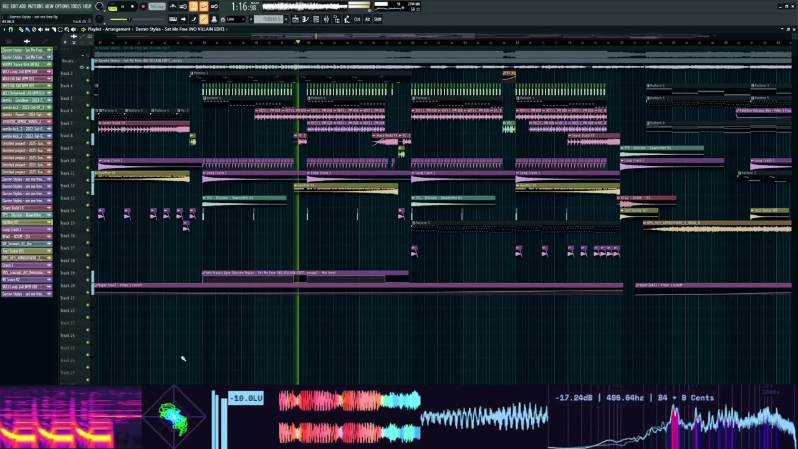Toggle wait for input before recording
Viewport: 798px width, 449px height.
183,6
